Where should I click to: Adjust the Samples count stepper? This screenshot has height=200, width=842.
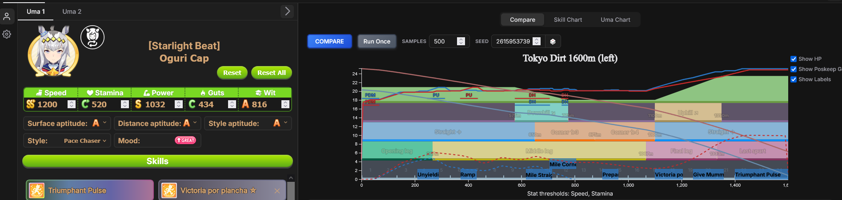coord(461,41)
